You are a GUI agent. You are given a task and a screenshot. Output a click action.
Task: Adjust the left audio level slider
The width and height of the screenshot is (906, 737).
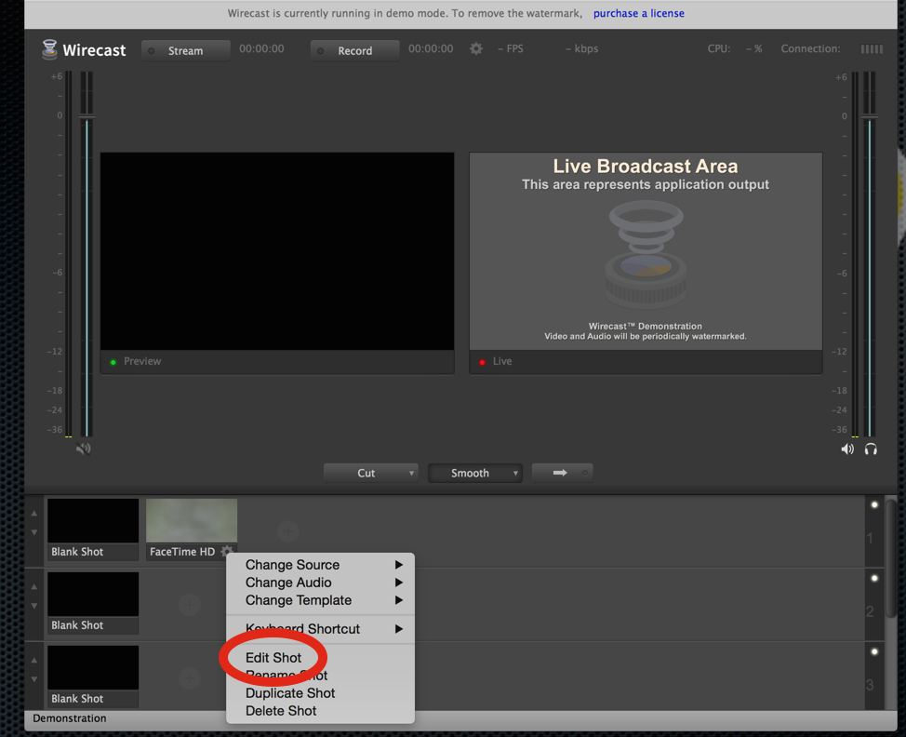click(87, 117)
